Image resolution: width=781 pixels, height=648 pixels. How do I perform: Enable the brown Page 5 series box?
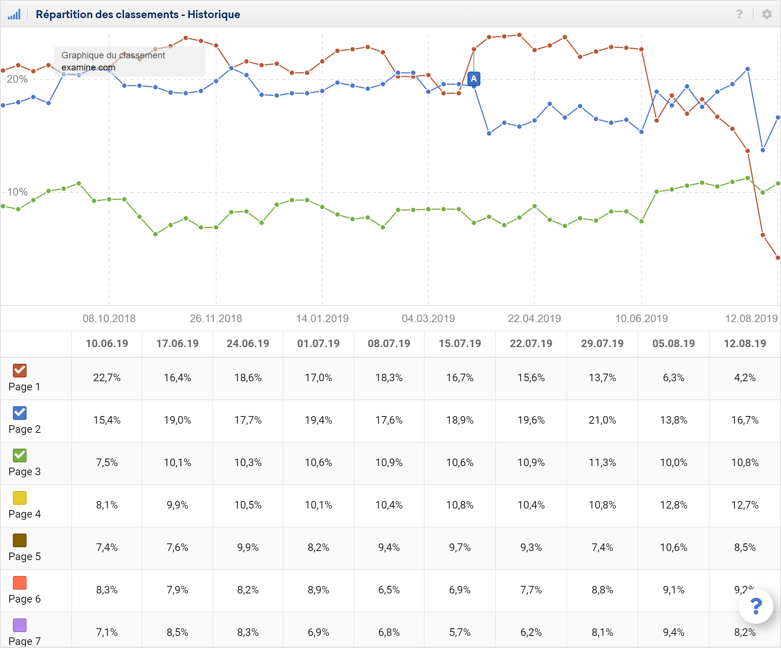(x=20, y=540)
